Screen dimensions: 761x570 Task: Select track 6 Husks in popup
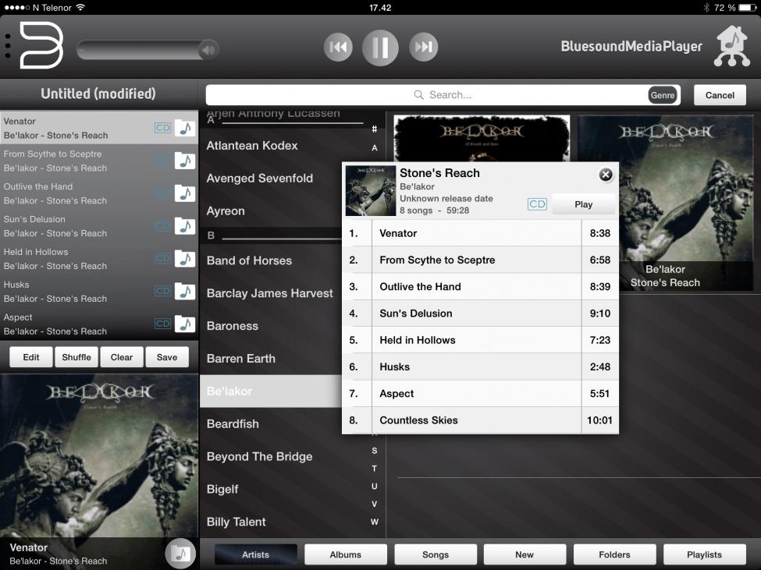click(480, 367)
